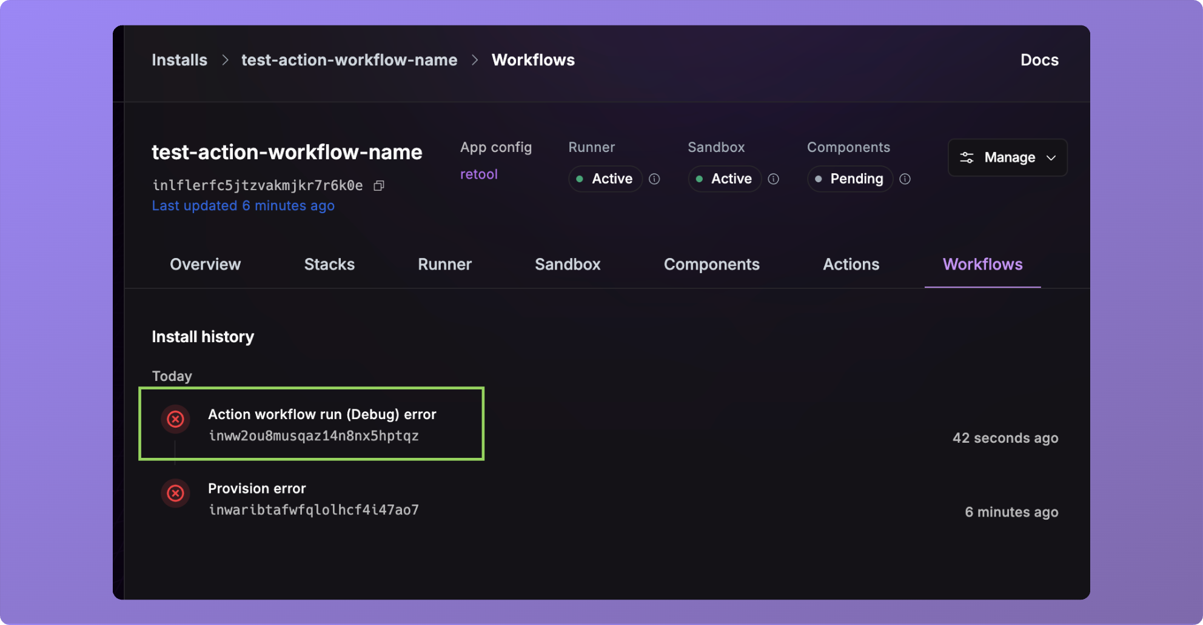Image resolution: width=1203 pixels, height=625 pixels.
Task: Open the Overview tab
Action: tap(205, 264)
